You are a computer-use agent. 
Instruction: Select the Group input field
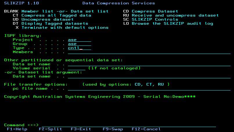79,44
